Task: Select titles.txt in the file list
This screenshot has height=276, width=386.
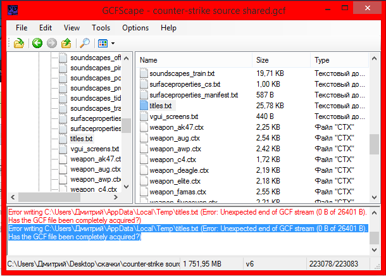Action: 161,106
